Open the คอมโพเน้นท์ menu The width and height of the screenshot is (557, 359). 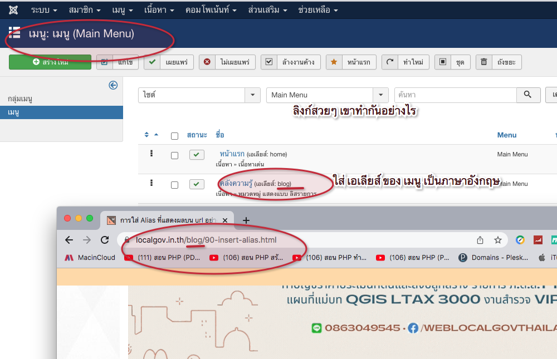click(x=211, y=10)
